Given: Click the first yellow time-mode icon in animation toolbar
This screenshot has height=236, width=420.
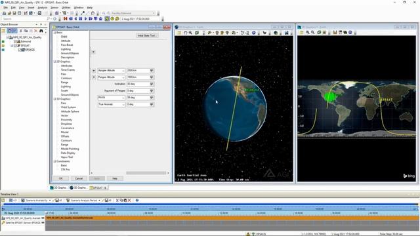Looking at the screenshot, I should [107, 19].
